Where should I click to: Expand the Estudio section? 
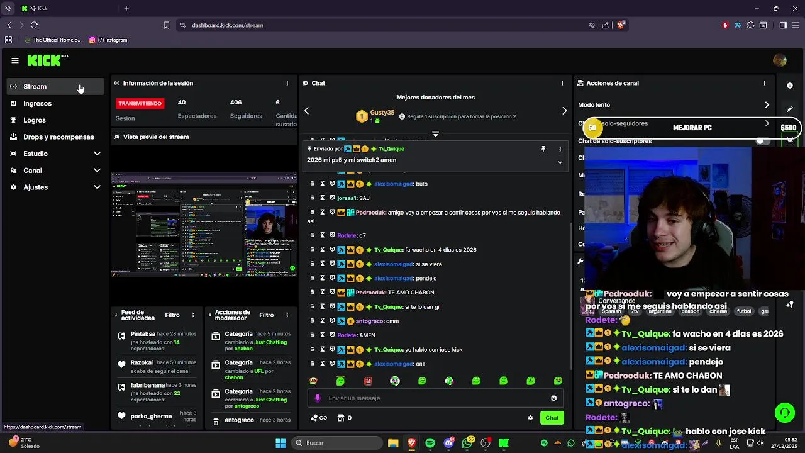pyautogui.click(x=55, y=154)
